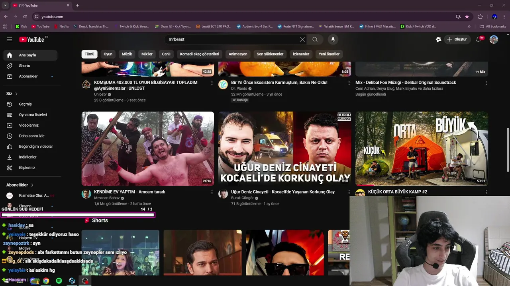Select the Yeni öneriler chip
The height and width of the screenshot is (286, 510).
[x=329, y=54]
